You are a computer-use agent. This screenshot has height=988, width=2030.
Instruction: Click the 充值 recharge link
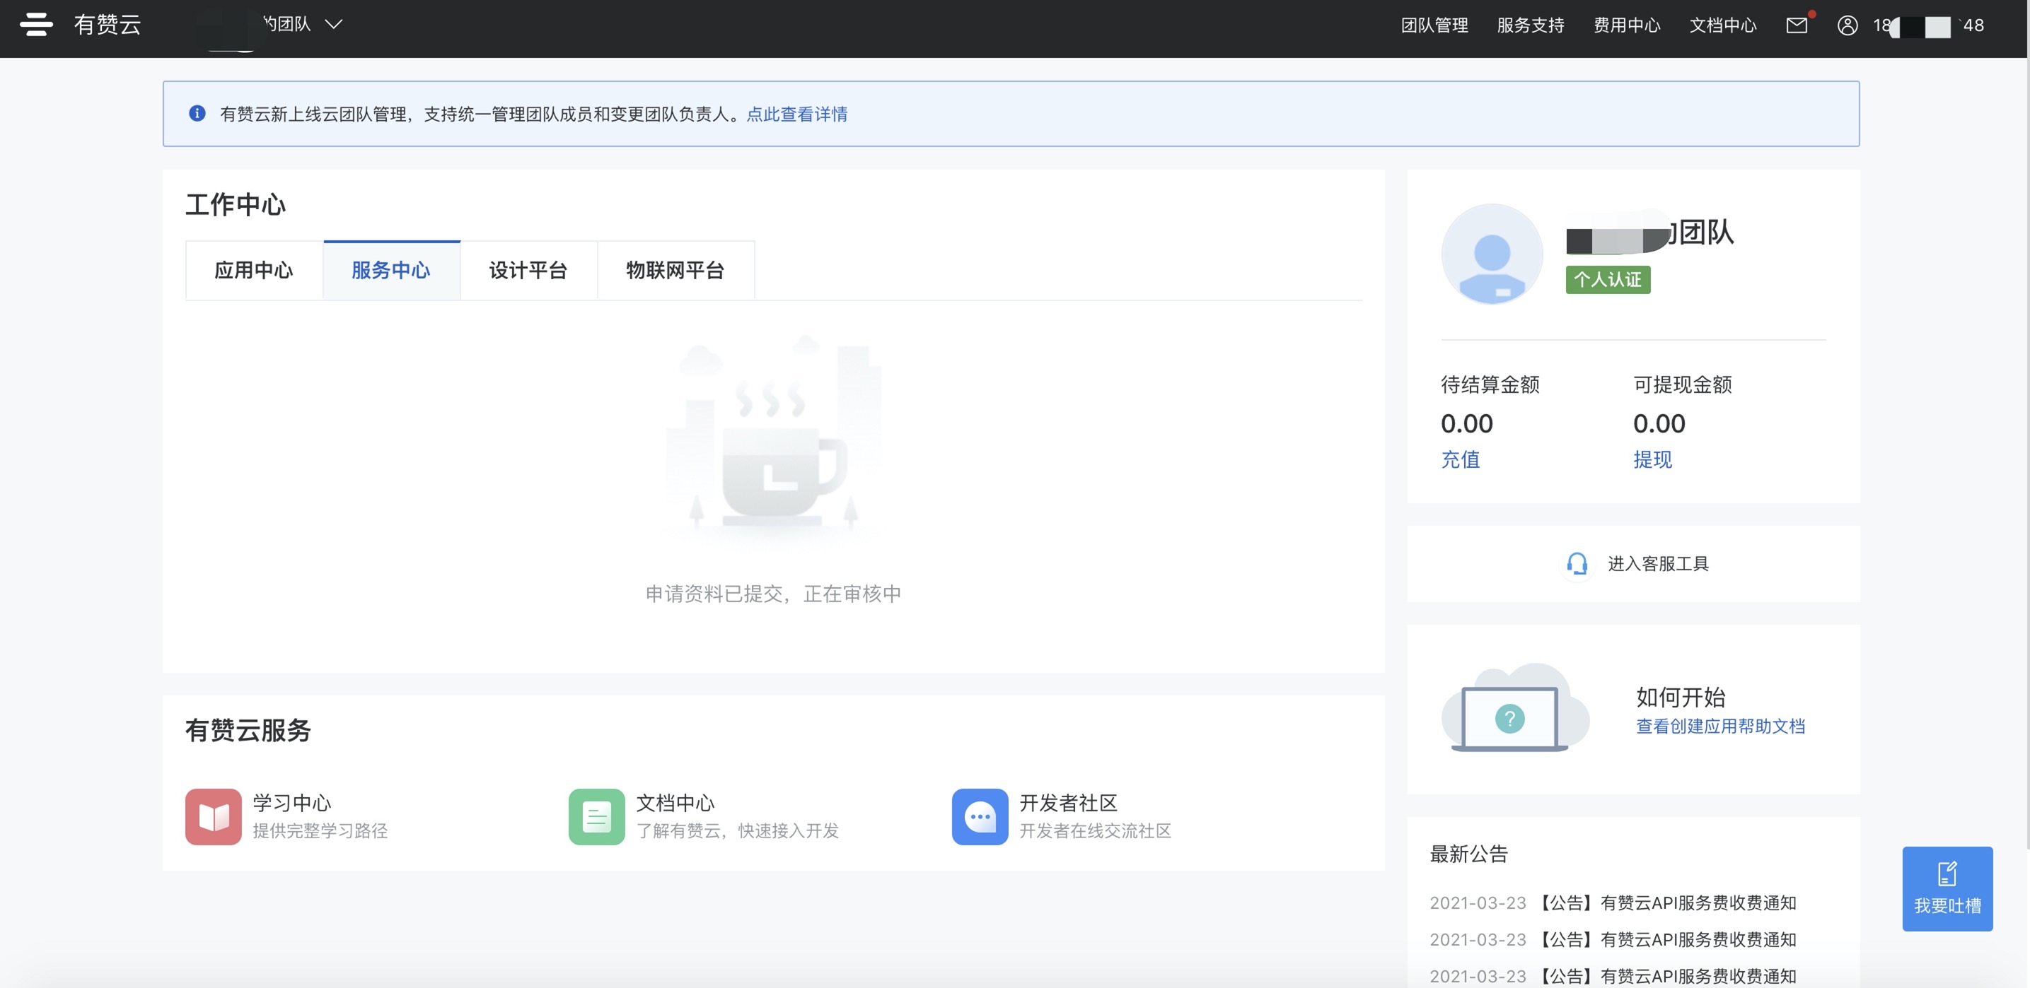point(1460,459)
